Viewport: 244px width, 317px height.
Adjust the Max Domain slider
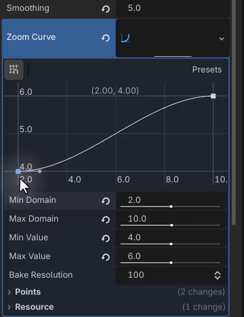(x=172, y=225)
